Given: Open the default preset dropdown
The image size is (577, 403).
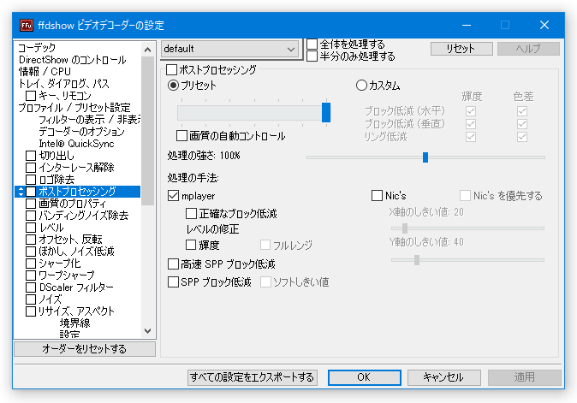Looking at the screenshot, I should [230, 49].
